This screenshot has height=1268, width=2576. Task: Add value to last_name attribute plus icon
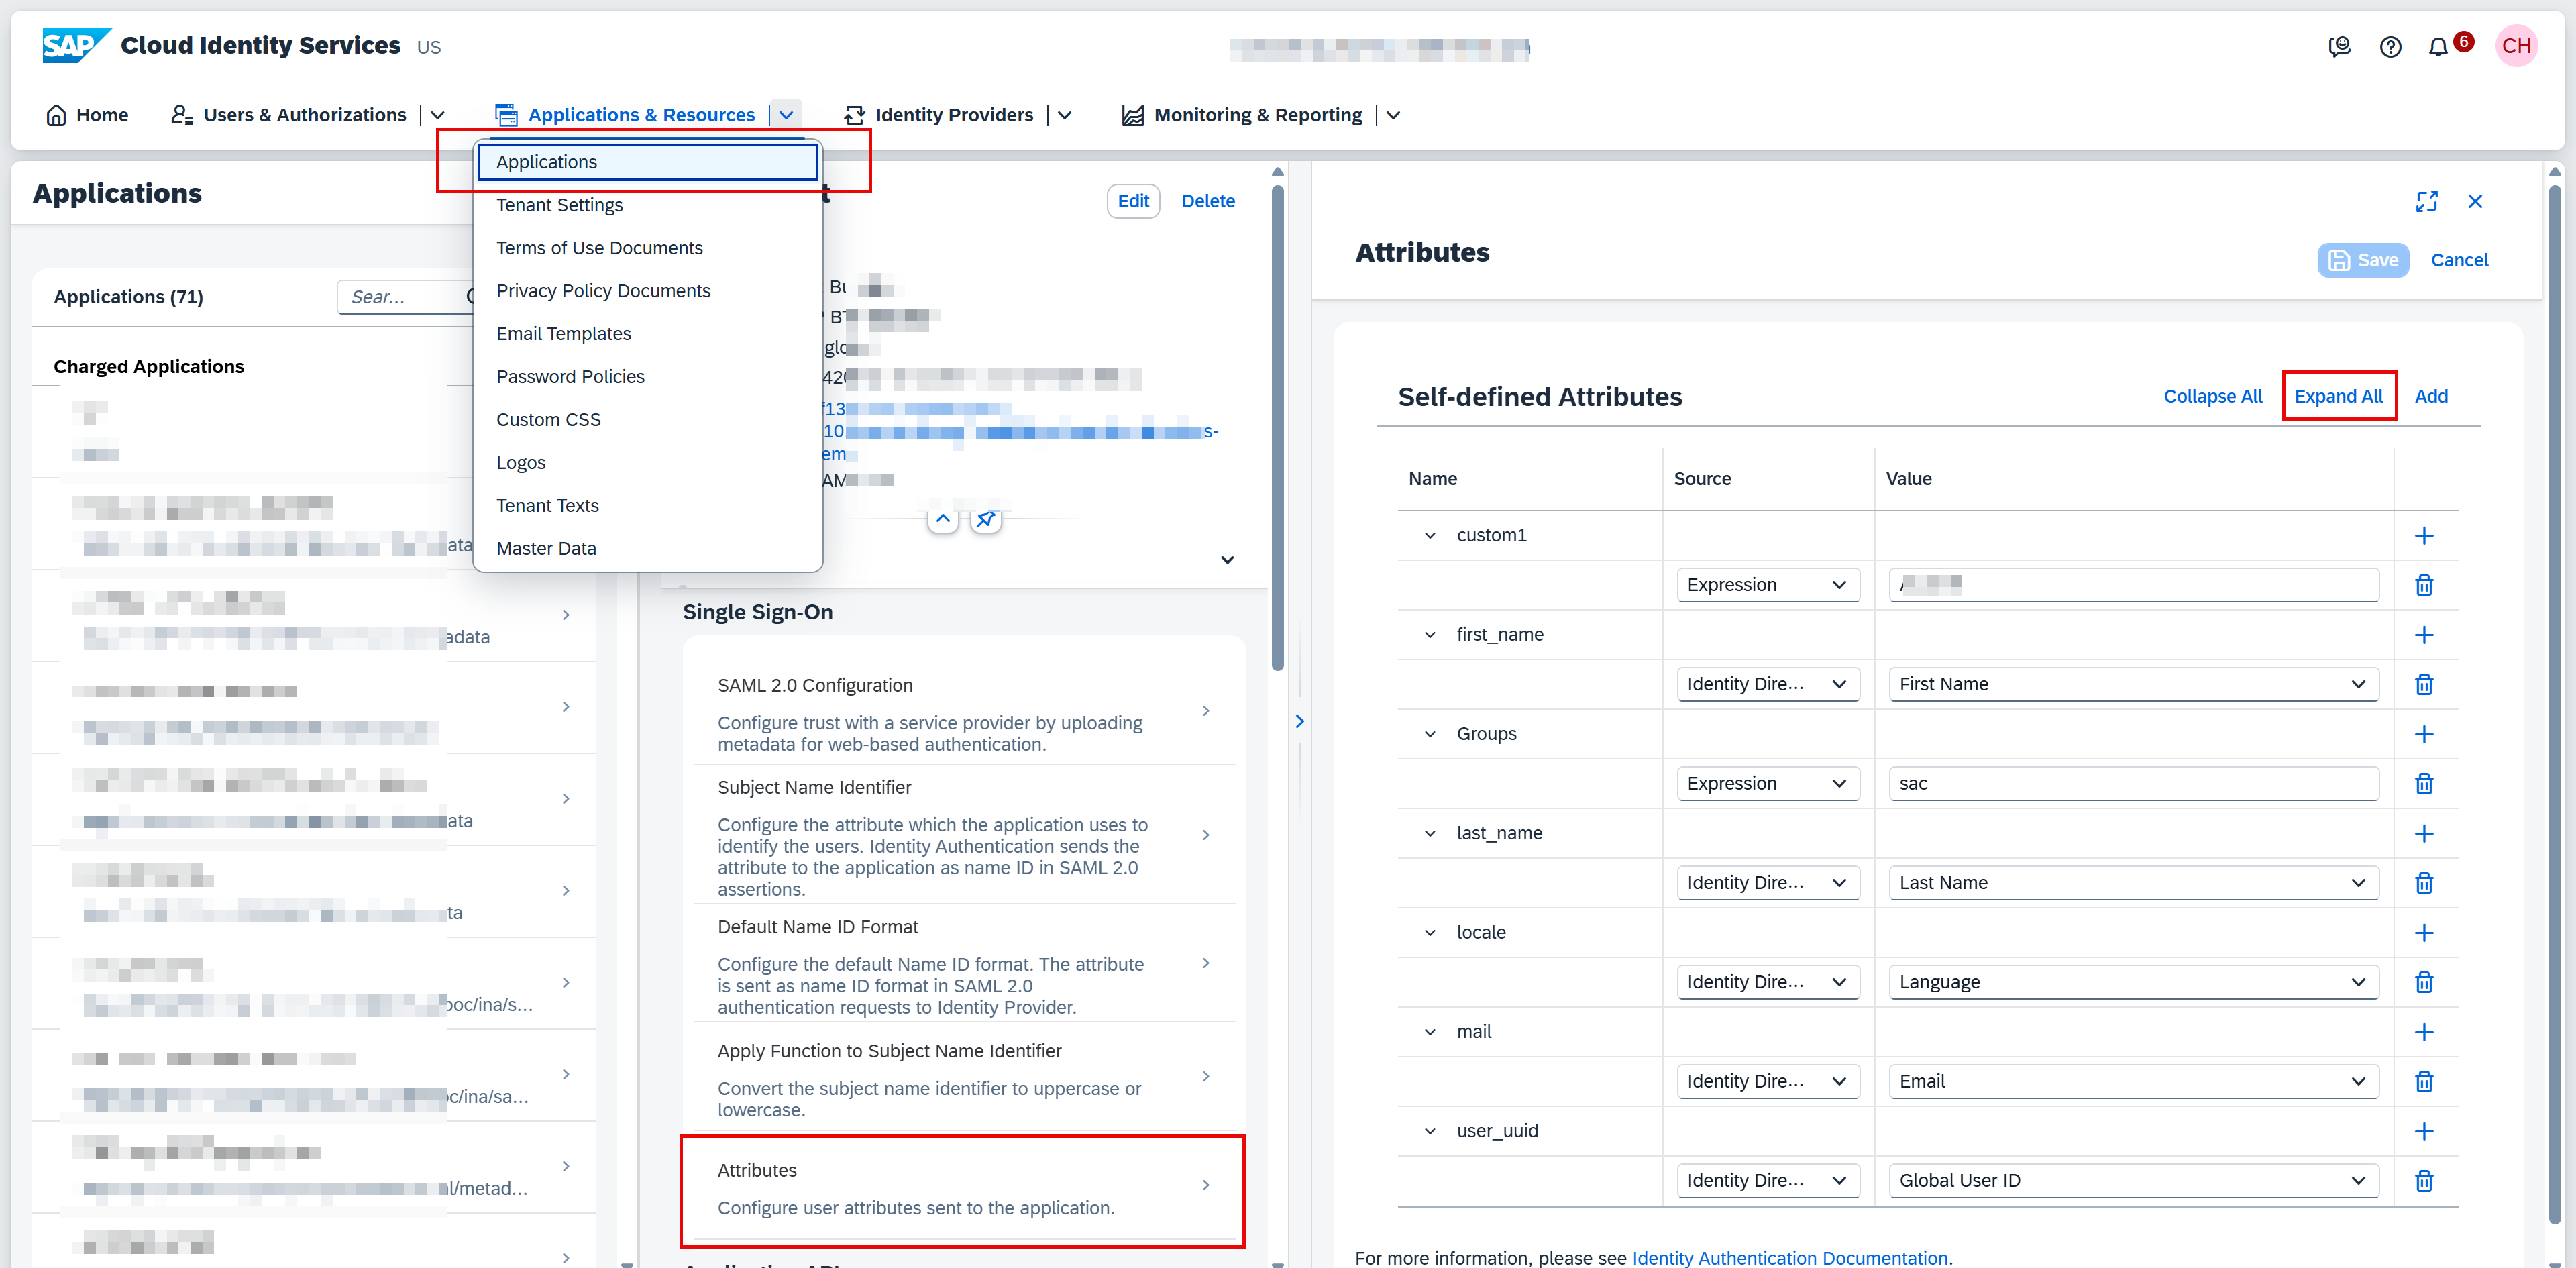coord(2424,833)
